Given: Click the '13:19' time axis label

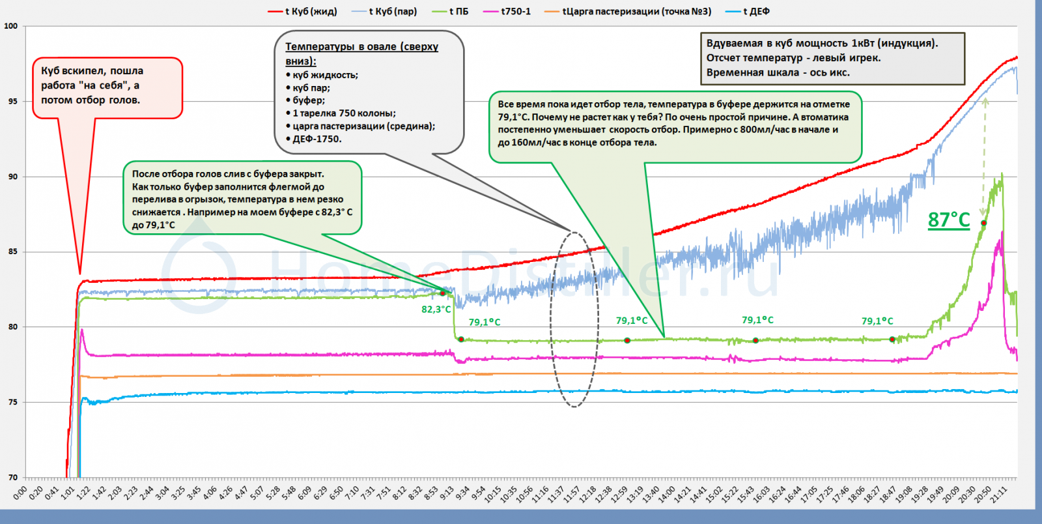Looking at the screenshot, I should 634,494.
